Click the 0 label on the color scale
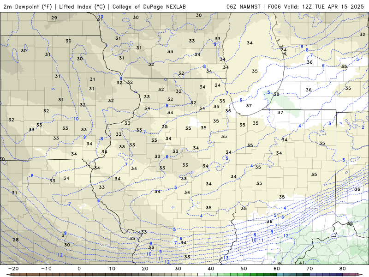369x277 pixels. point(79,269)
